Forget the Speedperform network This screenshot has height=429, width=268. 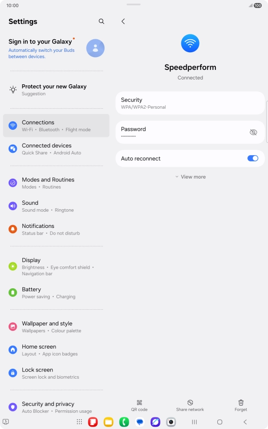coord(241,406)
